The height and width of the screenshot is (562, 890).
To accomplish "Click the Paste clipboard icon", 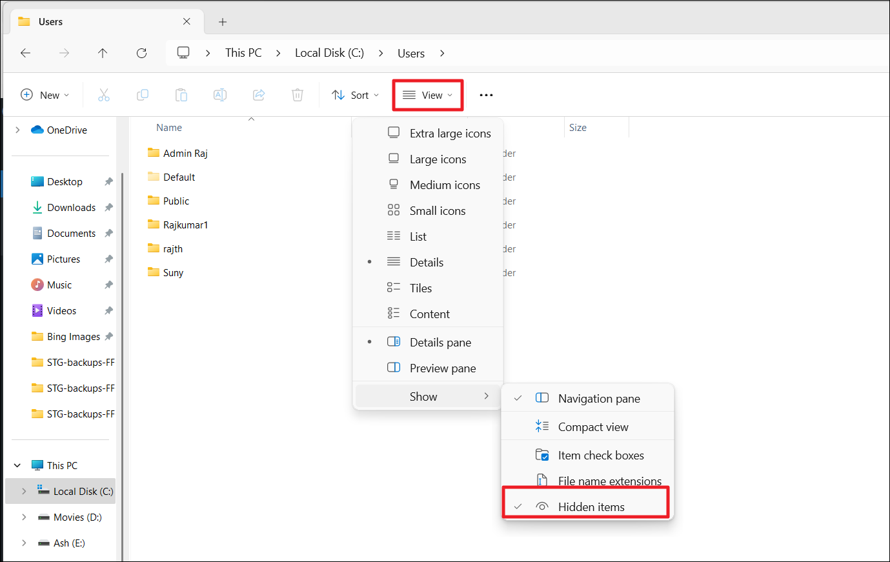I will (181, 95).
